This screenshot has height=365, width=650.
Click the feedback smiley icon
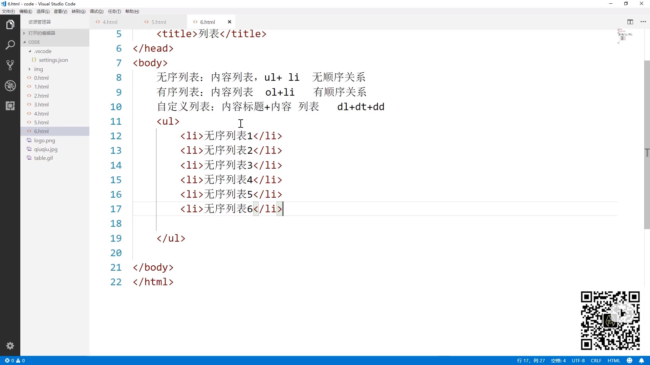tap(630, 361)
